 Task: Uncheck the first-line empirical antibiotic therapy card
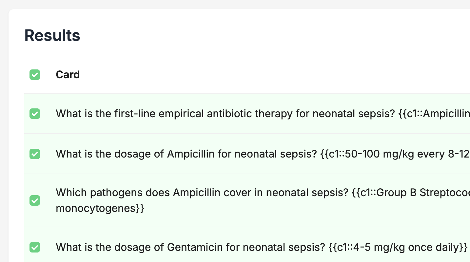pos(35,114)
